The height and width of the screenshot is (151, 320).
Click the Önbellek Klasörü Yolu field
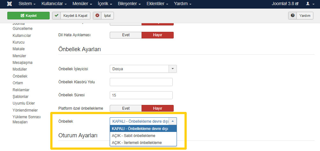(x=141, y=82)
